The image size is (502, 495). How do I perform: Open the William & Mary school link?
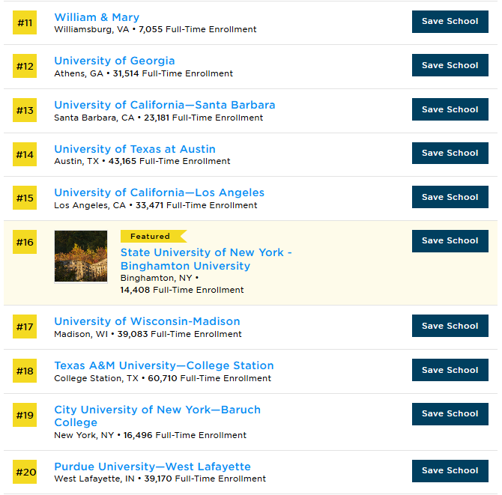tap(97, 17)
